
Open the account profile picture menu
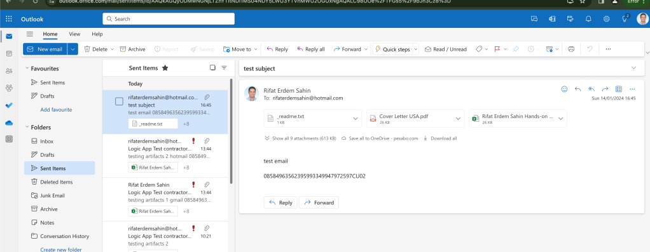pos(642,19)
